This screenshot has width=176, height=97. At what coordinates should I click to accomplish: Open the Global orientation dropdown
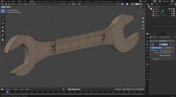[x=63, y=4]
